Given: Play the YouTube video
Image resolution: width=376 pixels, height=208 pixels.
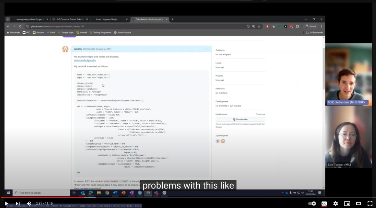Looking at the screenshot, I should pos(6,204).
